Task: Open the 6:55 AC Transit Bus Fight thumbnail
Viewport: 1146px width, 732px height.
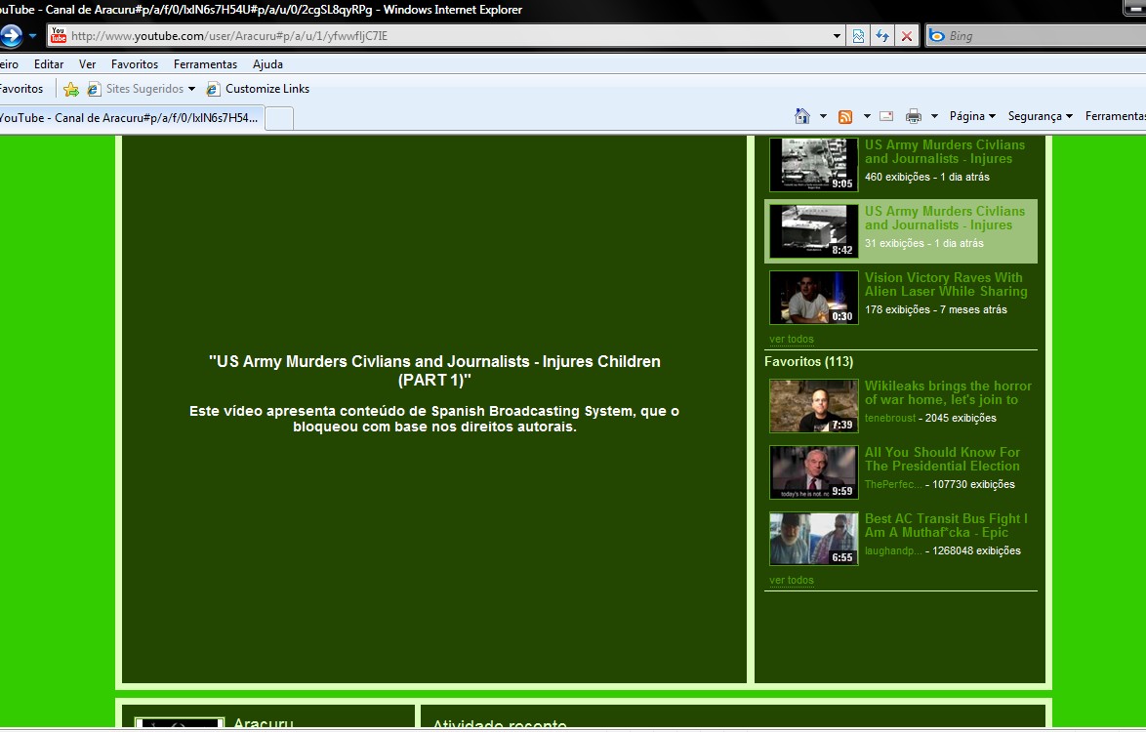Action: (x=813, y=539)
